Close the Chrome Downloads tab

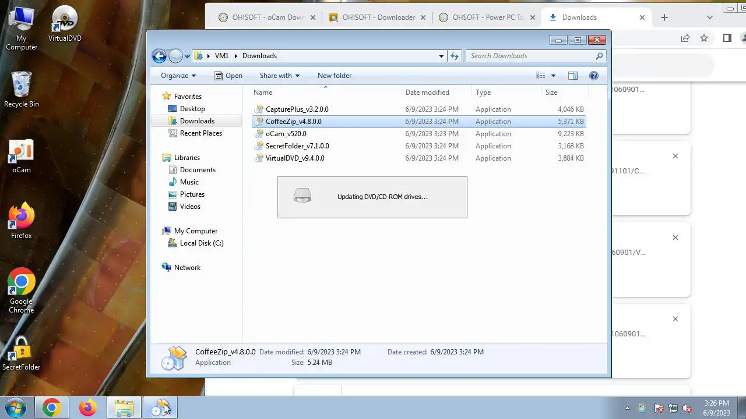pyautogui.click(x=642, y=17)
